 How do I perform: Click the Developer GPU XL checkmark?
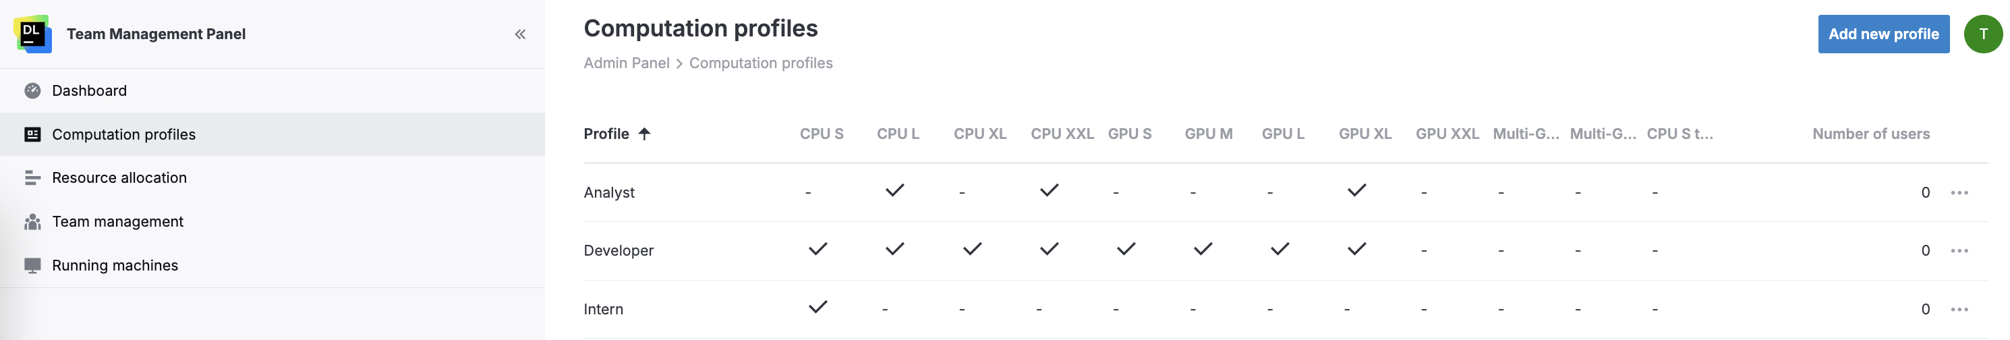coord(1356,249)
